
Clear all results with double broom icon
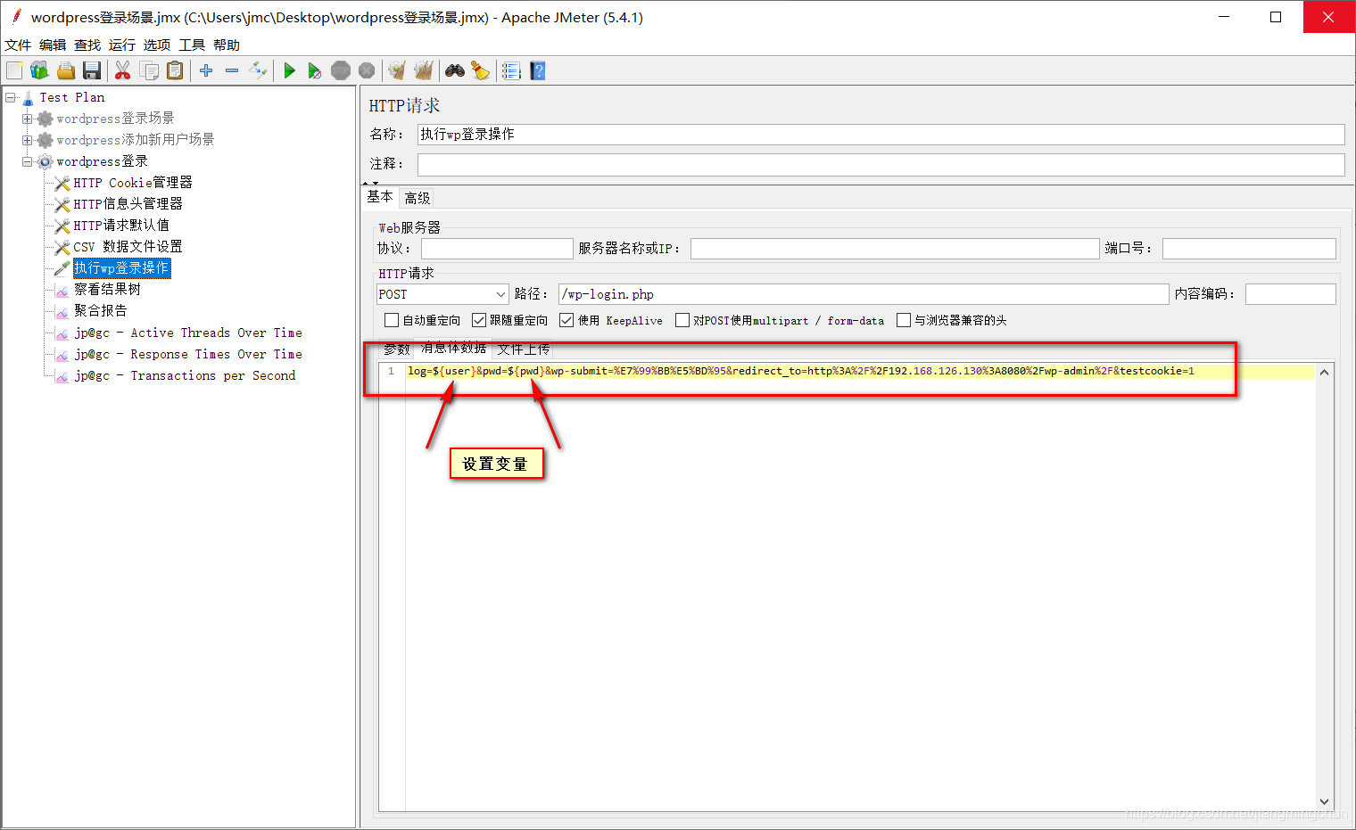point(424,70)
